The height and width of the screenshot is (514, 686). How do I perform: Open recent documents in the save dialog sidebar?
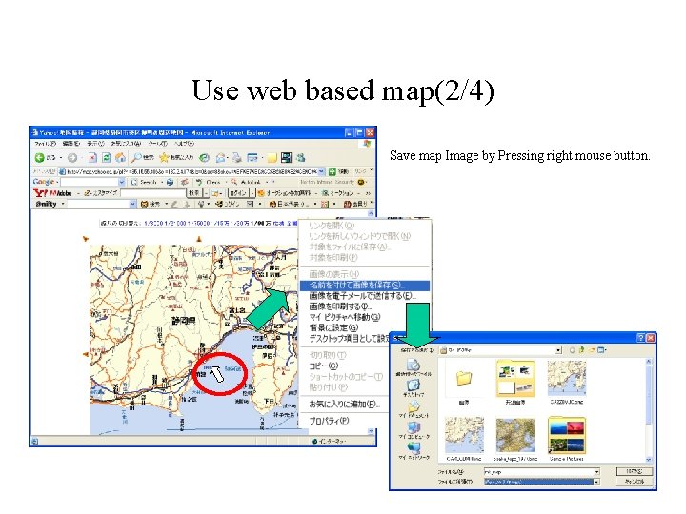coord(414,367)
